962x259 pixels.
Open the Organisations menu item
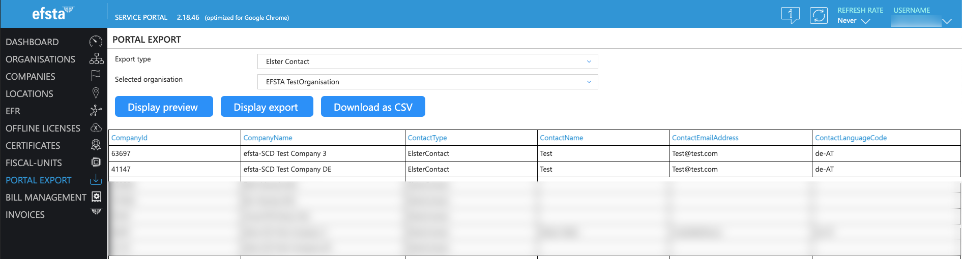[x=40, y=59]
